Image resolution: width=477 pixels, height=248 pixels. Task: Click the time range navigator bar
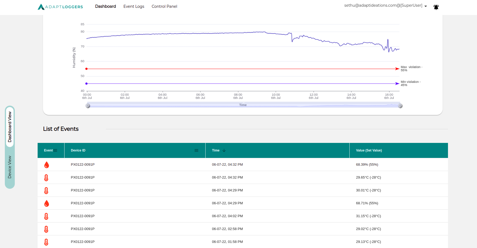(x=244, y=105)
